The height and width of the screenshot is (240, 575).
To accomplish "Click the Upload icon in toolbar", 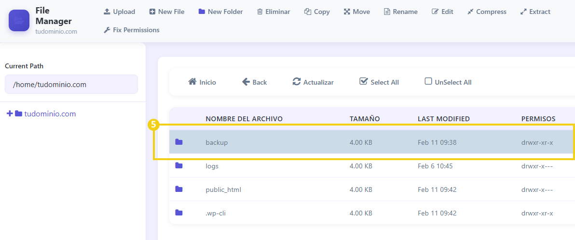I will pos(107,12).
